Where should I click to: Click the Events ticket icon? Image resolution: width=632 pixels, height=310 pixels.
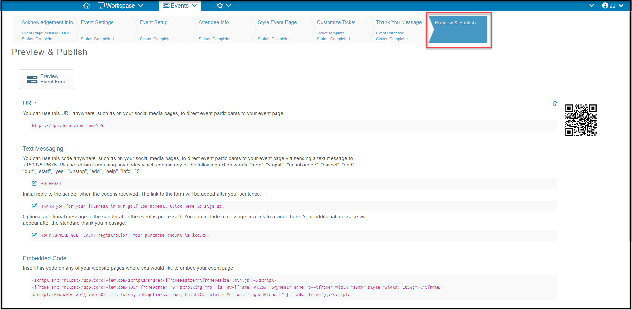pos(166,6)
